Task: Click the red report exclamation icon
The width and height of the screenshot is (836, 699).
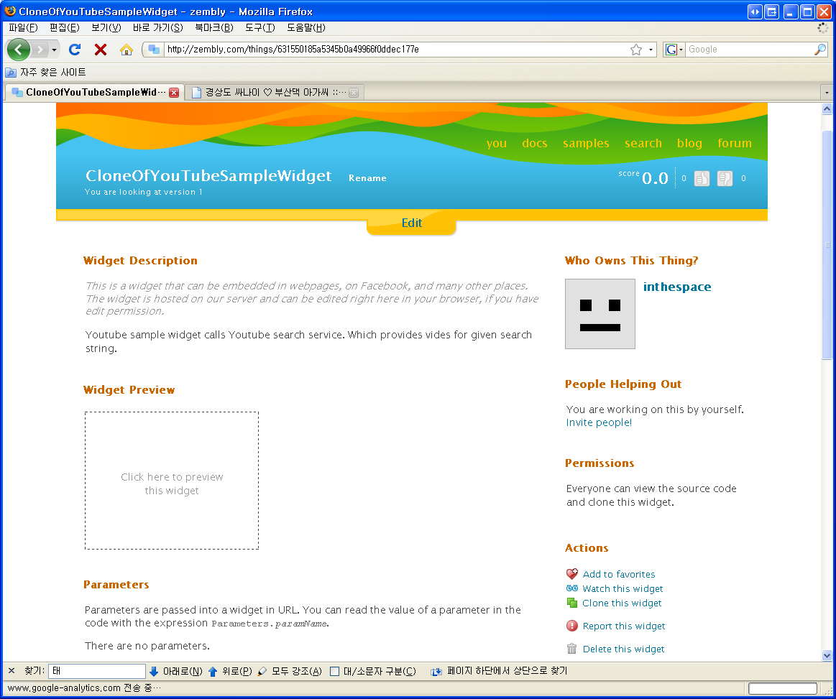Action: 572,626
